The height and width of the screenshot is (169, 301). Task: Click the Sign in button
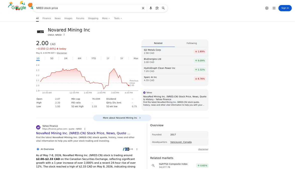(285, 8)
